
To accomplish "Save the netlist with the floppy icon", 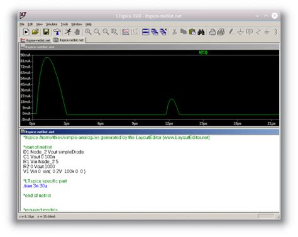I will click(46, 32).
